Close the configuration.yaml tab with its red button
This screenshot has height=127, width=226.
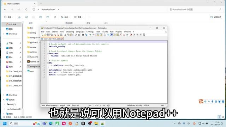click(x=62, y=39)
